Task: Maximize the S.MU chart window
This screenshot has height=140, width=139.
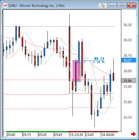Action: pos(122,5)
